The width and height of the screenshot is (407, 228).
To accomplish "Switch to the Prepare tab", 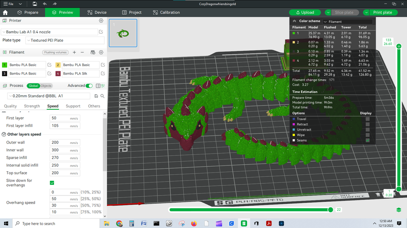I will pos(28,12).
